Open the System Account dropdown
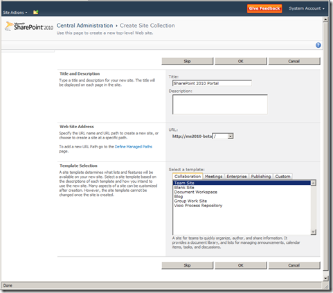333x293 pixels. 307,8
